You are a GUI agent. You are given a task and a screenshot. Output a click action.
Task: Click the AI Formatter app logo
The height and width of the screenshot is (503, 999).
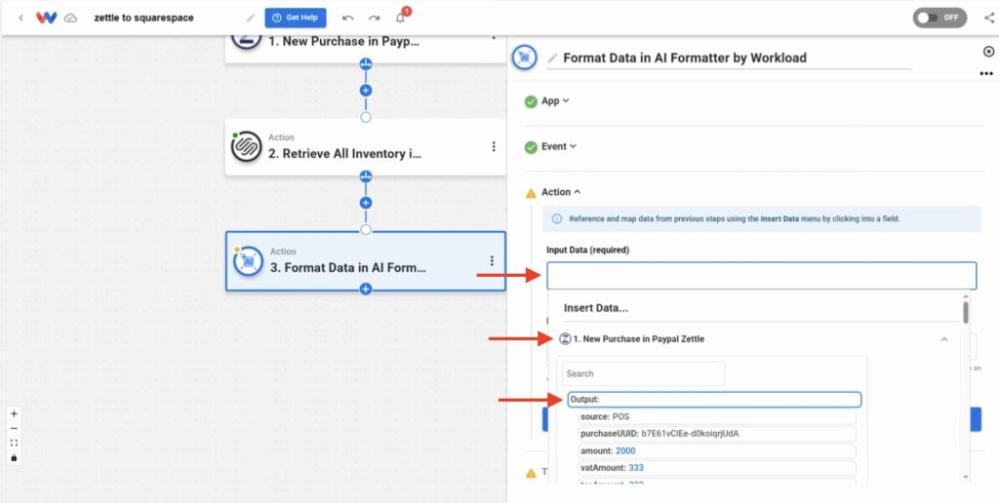point(525,58)
